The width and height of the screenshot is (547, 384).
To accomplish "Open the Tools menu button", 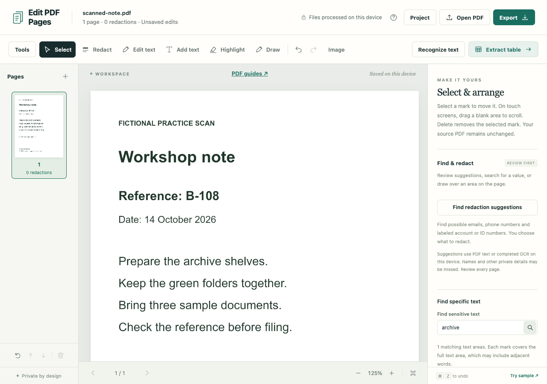I will point(22,49).
